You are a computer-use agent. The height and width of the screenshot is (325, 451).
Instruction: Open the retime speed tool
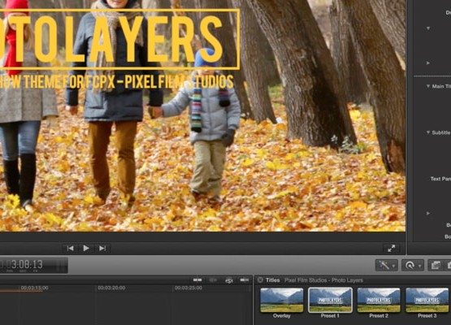pos(410,265)
